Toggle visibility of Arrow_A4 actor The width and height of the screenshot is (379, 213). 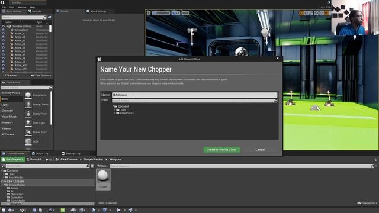coord(3,44)
